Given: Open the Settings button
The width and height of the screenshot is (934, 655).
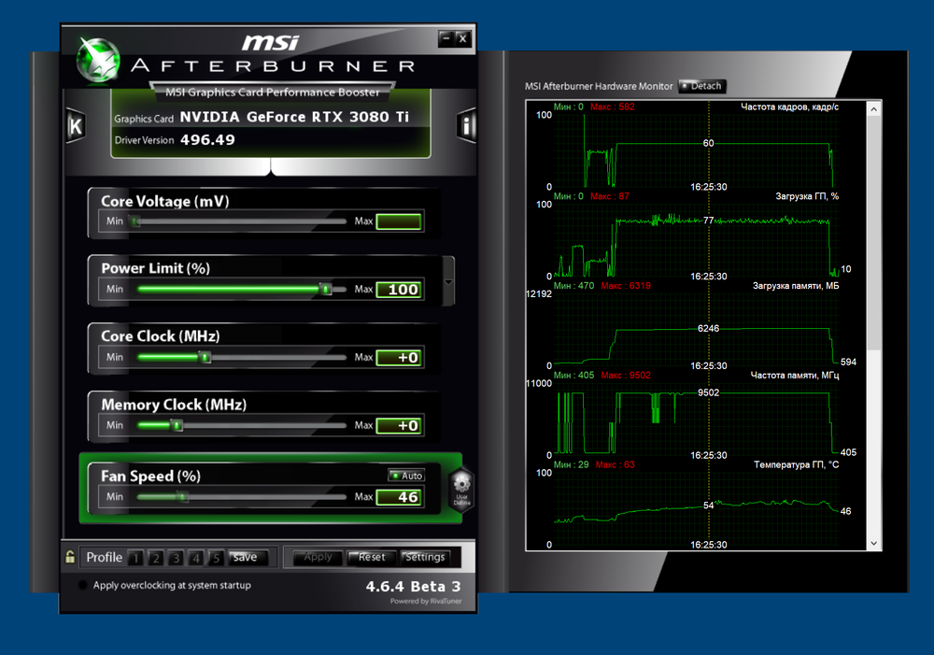Looking at the screenshot, I should 425,557.
